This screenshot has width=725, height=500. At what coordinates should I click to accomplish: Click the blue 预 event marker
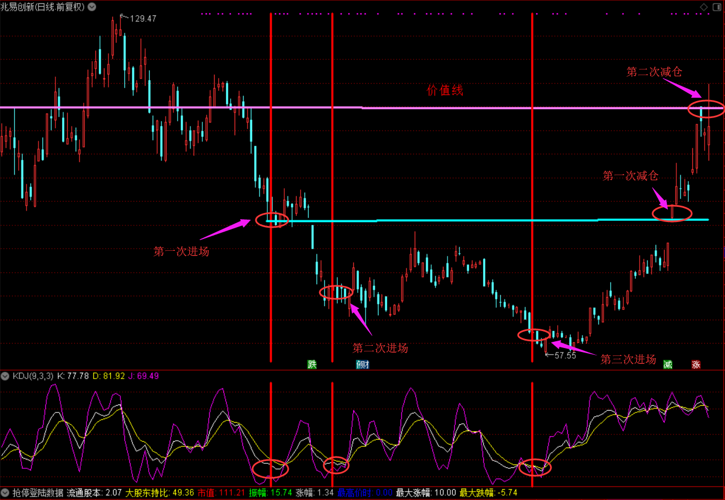(362, 364)
